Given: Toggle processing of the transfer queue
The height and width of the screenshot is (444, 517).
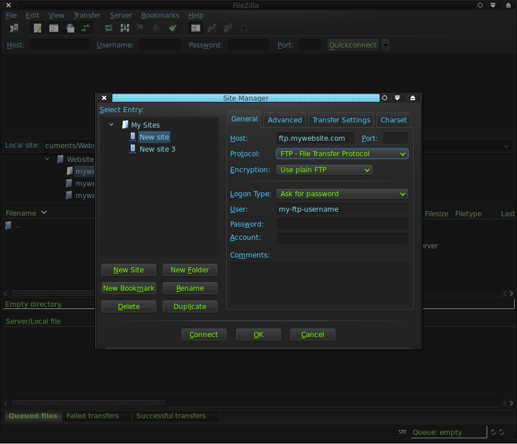Looking at the screenshot, I should tap(125, 28).
